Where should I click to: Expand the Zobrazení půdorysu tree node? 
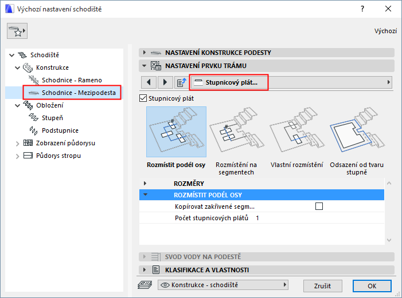coord(17,144)
